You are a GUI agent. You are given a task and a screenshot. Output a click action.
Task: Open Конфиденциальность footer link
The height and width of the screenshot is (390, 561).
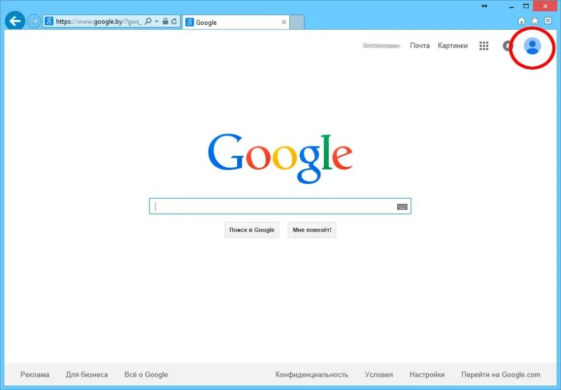click(312, 375)
